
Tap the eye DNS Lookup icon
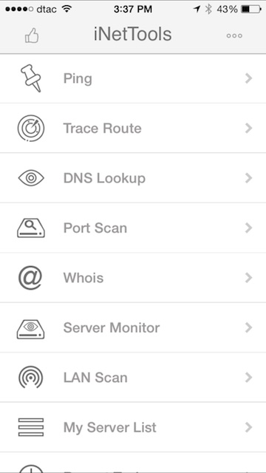[x=31, y=178]
